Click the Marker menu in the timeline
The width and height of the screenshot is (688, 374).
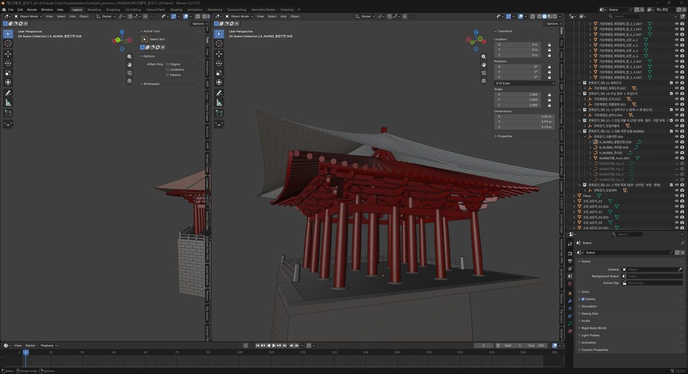coord(30,346)
